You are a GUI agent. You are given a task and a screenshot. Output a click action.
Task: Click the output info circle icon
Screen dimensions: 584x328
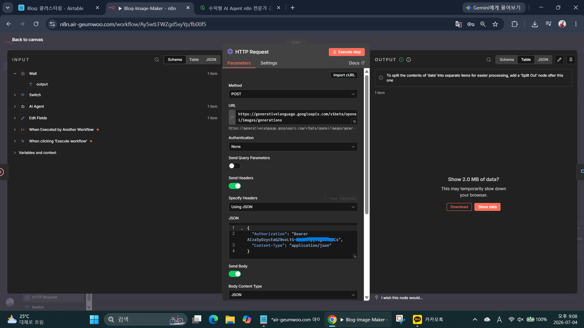click(x=409, y=60)
